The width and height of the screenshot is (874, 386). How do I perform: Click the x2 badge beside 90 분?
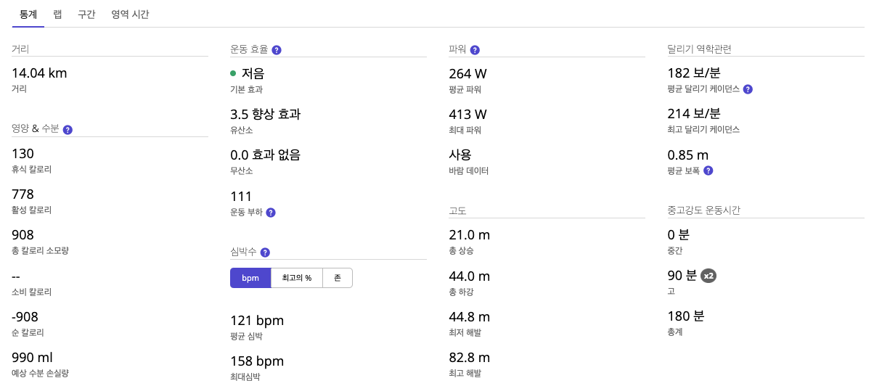pyautogui.click(x=708, y=276)
